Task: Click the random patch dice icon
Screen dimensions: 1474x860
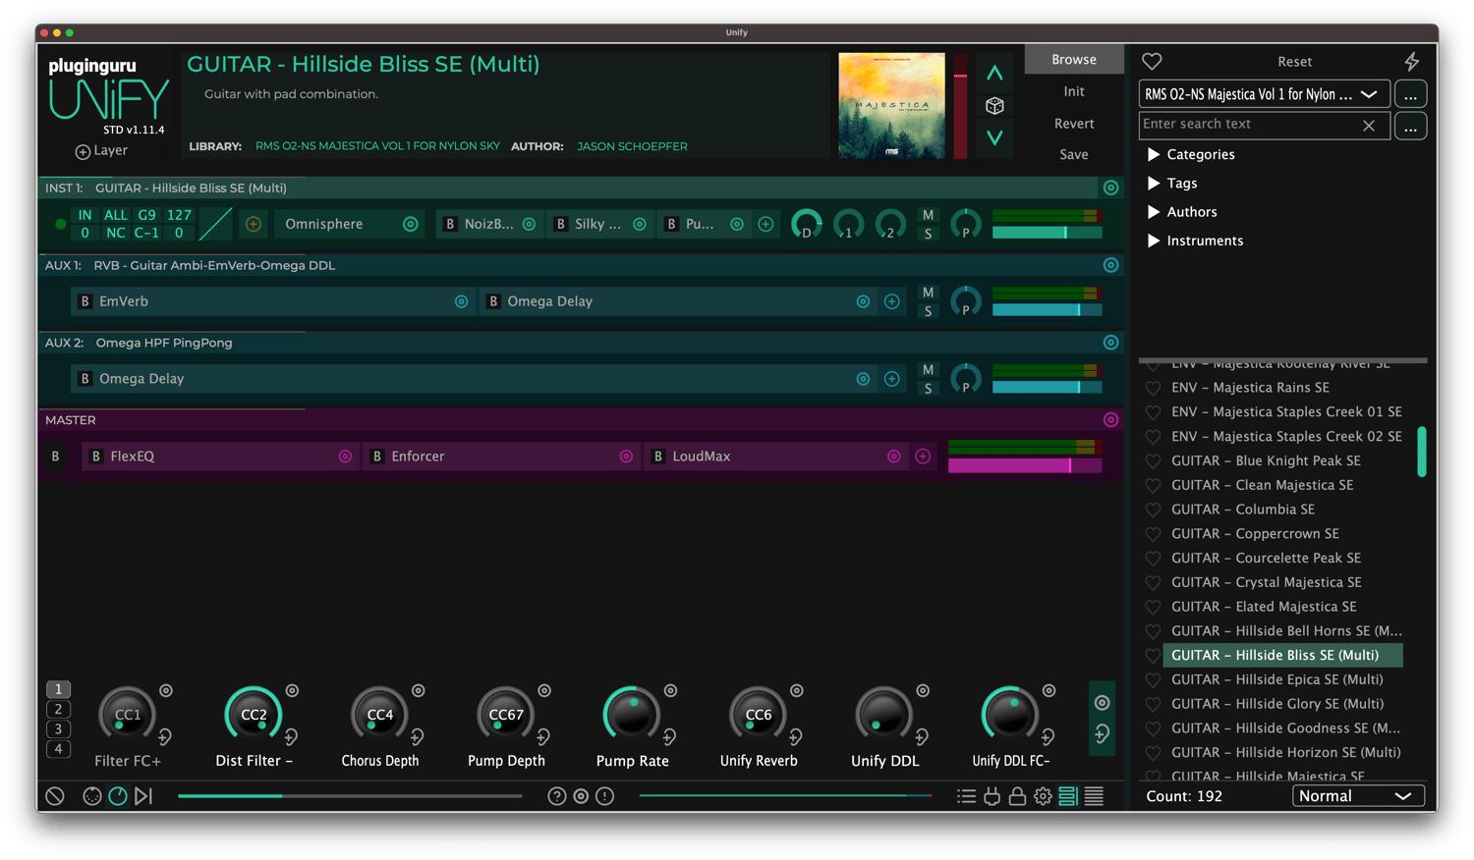Action: [994, 105]
